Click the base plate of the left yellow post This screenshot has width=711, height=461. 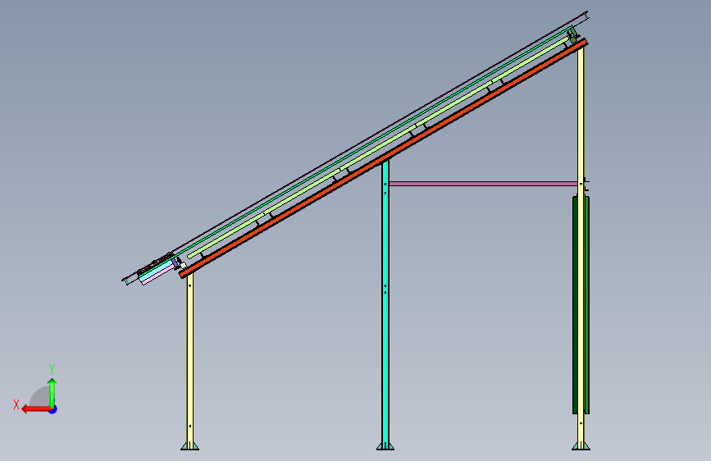190,446
